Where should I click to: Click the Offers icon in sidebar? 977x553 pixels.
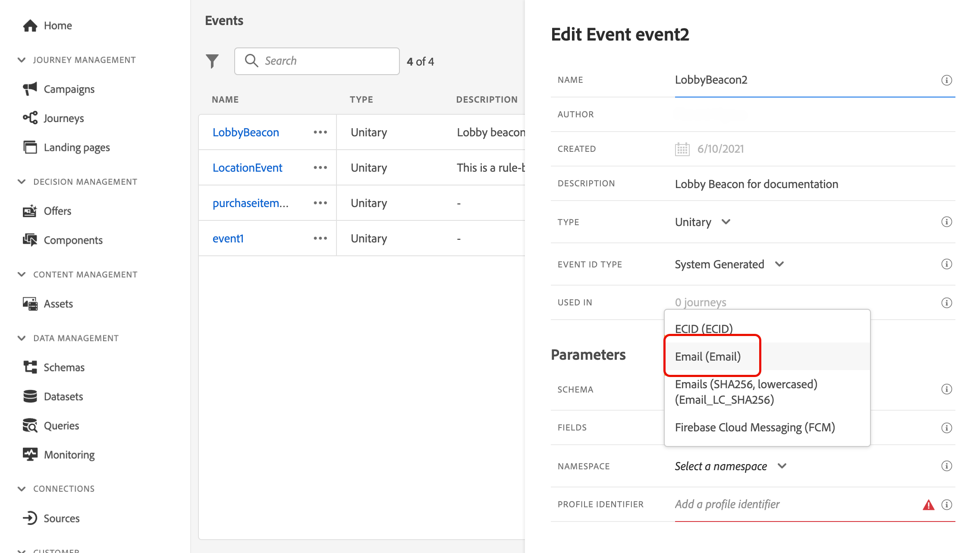(30, 211)
